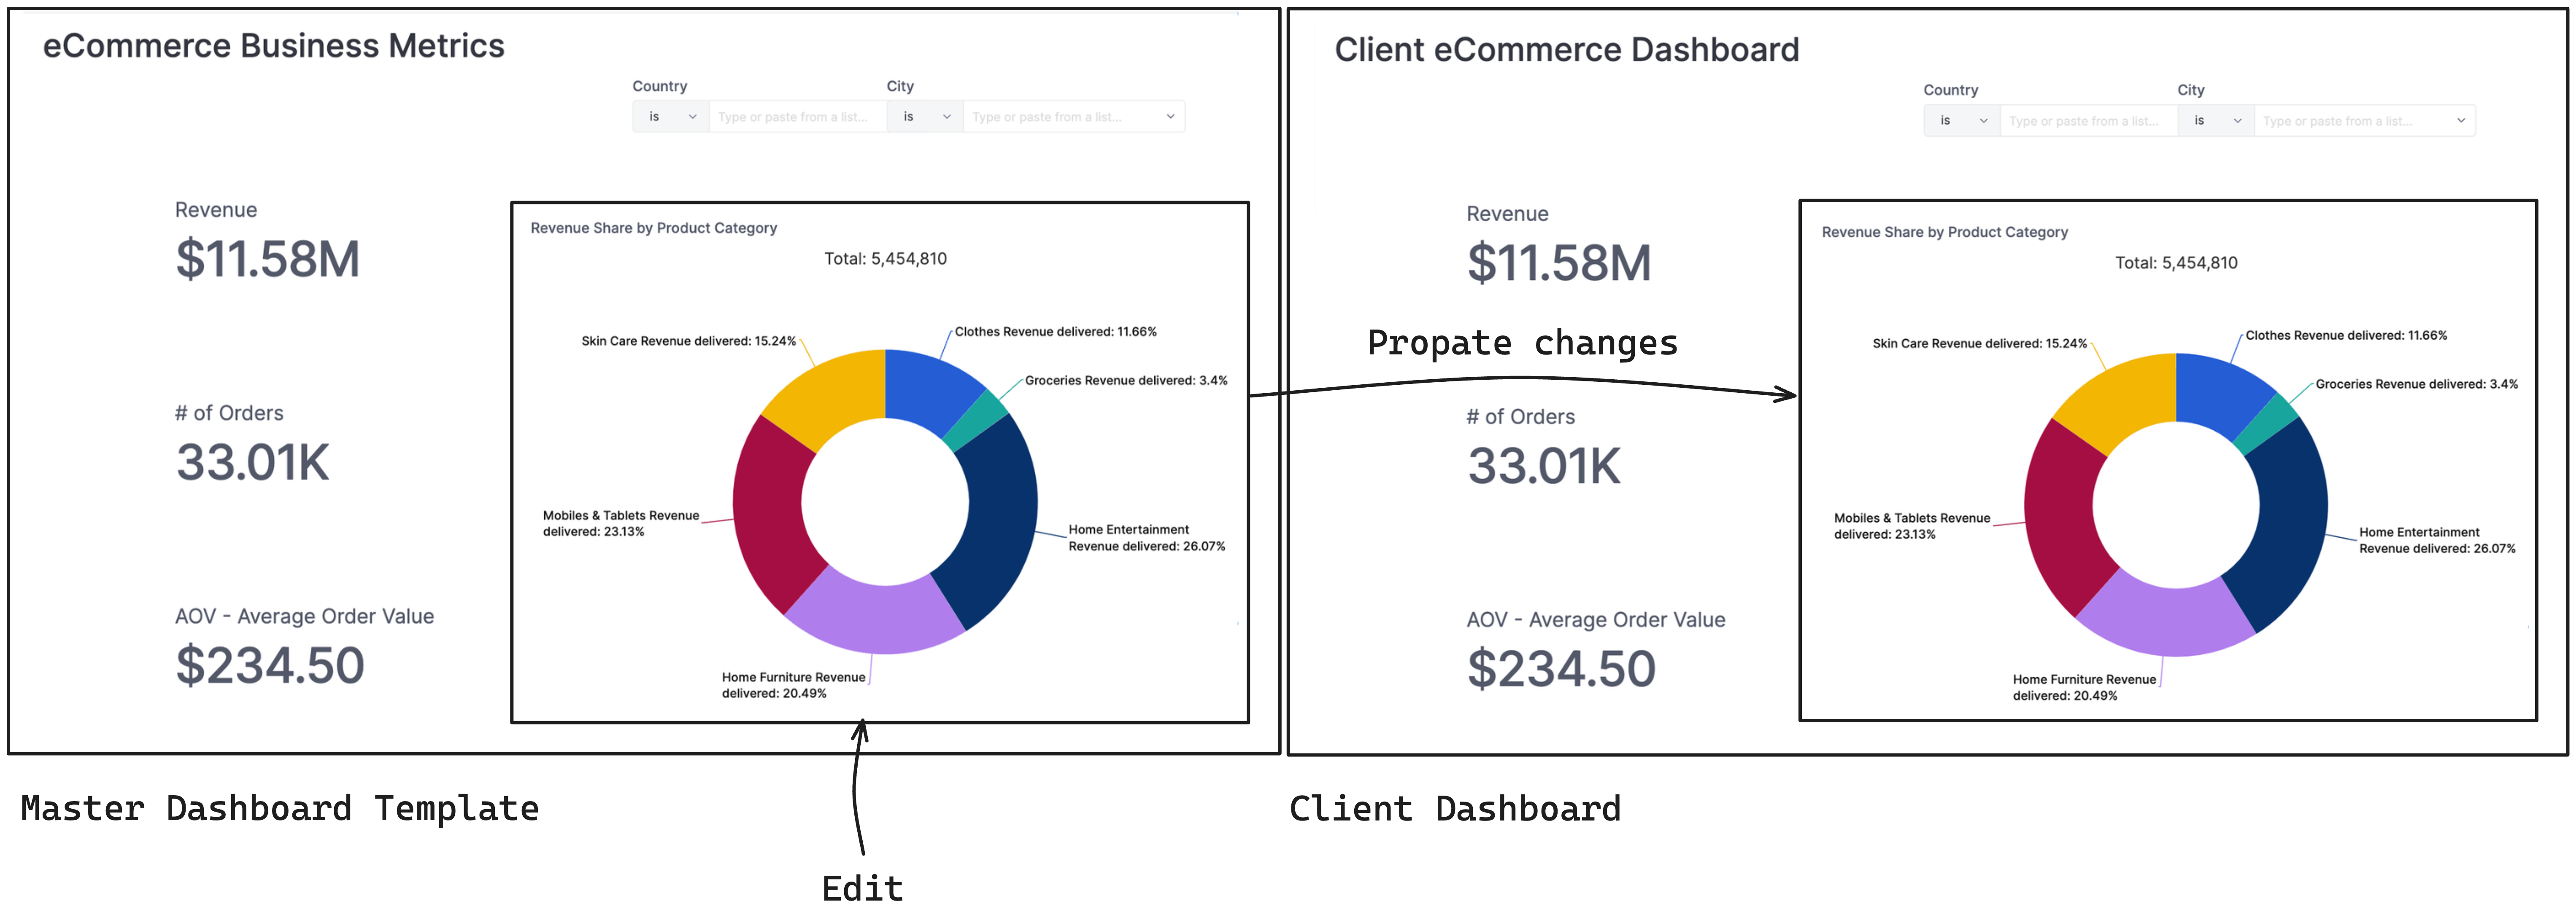
Task: Click "Revenue" tile label in eCommerce Business Metrics
Action: pos(216,211)
